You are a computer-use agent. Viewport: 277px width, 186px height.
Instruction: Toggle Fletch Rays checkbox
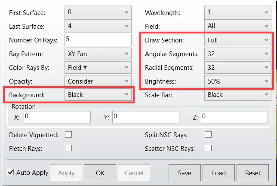[x=68, y=148]
